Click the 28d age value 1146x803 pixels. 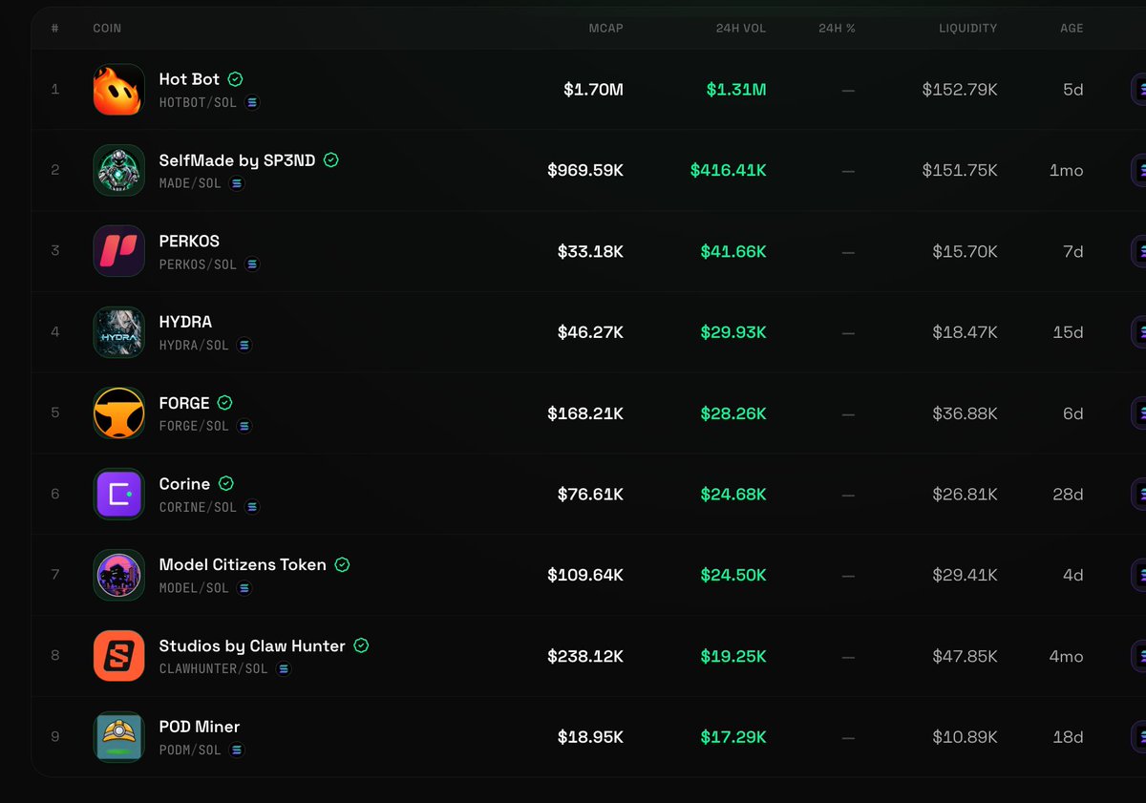[x=1069, y=495]
